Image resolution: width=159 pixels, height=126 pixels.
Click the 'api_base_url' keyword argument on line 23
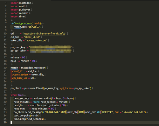click(20, 78)
